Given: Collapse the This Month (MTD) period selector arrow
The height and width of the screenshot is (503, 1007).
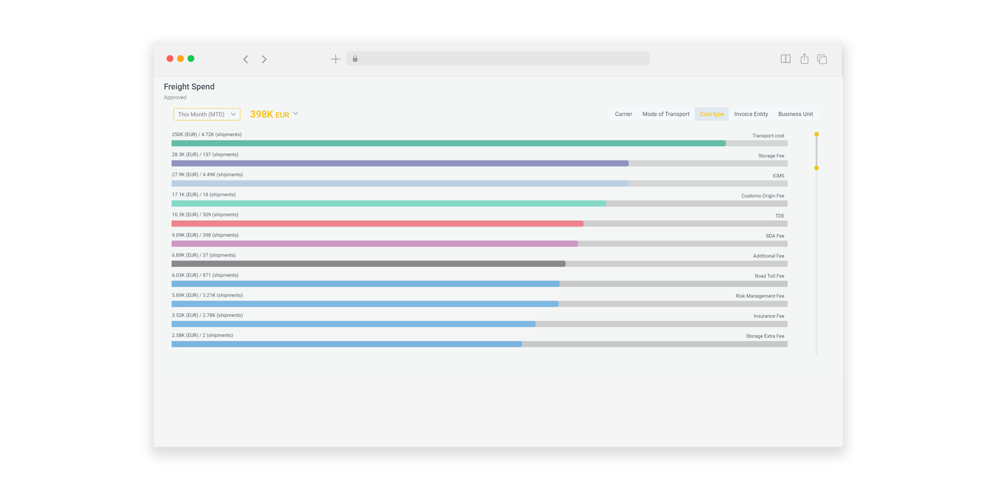Looking at the screenshot, I should [233, 114].
